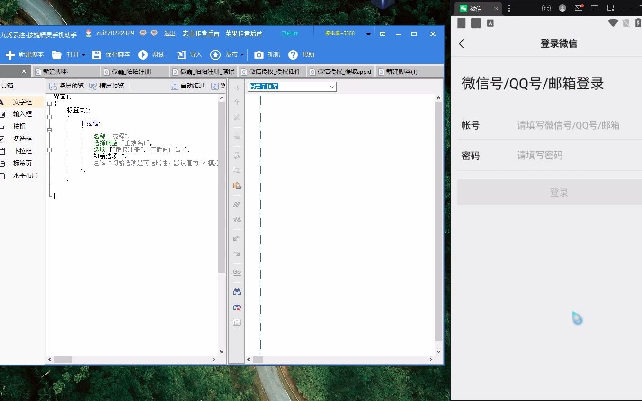Click the 导入 import button
The height and width of the screenshot is (401, 642).
pos(189,55)
